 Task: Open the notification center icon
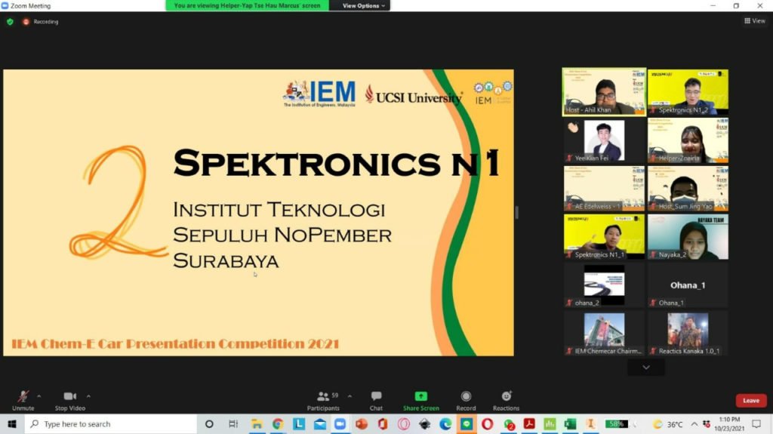[x=756, y=424]
